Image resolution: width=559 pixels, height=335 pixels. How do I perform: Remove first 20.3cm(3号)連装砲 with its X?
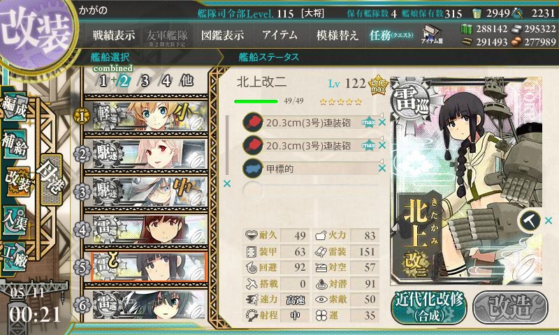click(x=382, y=122)
